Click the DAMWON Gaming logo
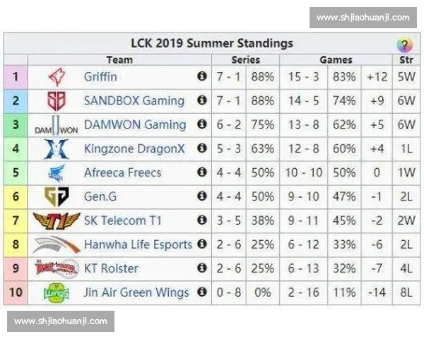Screen dimensions: 424x339 [x=56, y=125]
